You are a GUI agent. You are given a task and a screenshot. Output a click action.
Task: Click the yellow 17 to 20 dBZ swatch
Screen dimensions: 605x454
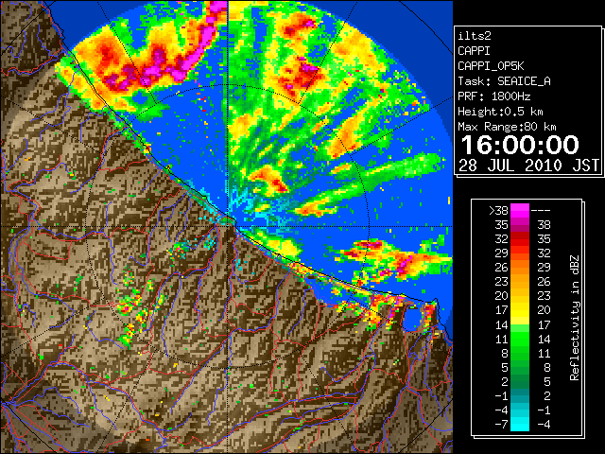[520, 310]
